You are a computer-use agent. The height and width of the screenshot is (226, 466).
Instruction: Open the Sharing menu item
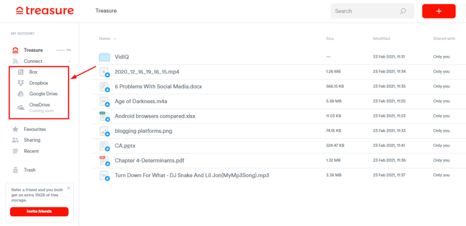tap(32, 140)
